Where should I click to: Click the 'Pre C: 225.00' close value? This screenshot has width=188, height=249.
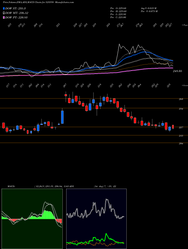click(x=118, y=17)
